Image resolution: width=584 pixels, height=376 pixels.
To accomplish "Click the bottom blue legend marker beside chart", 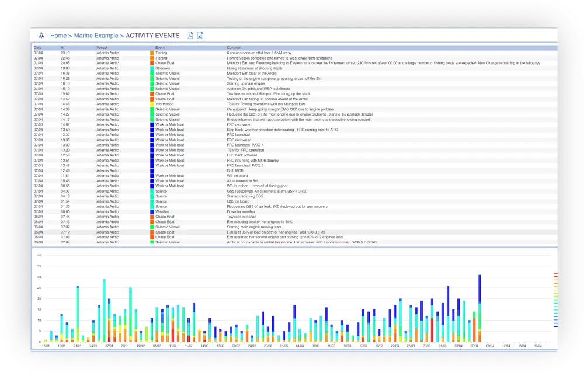I will (555, 326).
